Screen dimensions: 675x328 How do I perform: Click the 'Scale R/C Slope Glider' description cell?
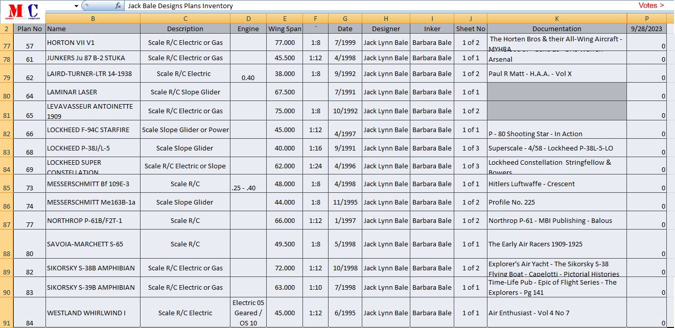pos(185,92)
